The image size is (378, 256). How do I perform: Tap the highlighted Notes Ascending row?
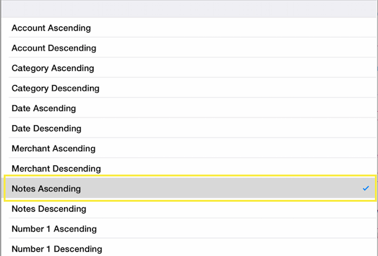click(190, 188)
